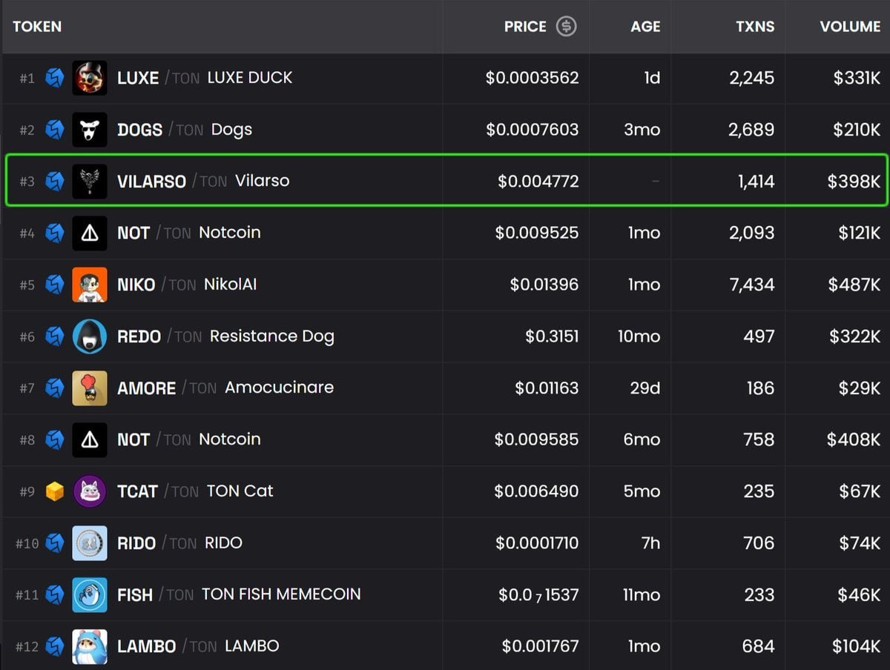Open the Vilarso token logo
Image resolution: width=890 pixels, height=670 pixels.
[x=90, y=181]
